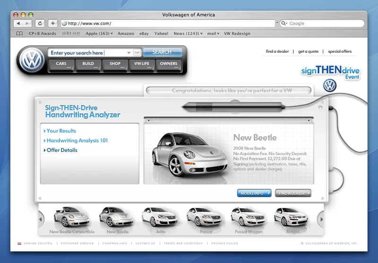Image resolution: width=378 pixels, height=263 pixels.
Task: Open the Korean dictionary bookmark
Action: click(70, 33)
